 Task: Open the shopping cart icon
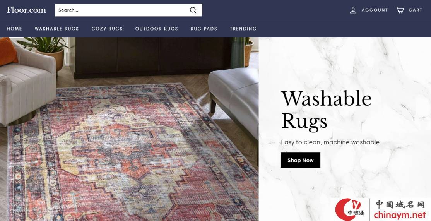[x=400, y=10]
